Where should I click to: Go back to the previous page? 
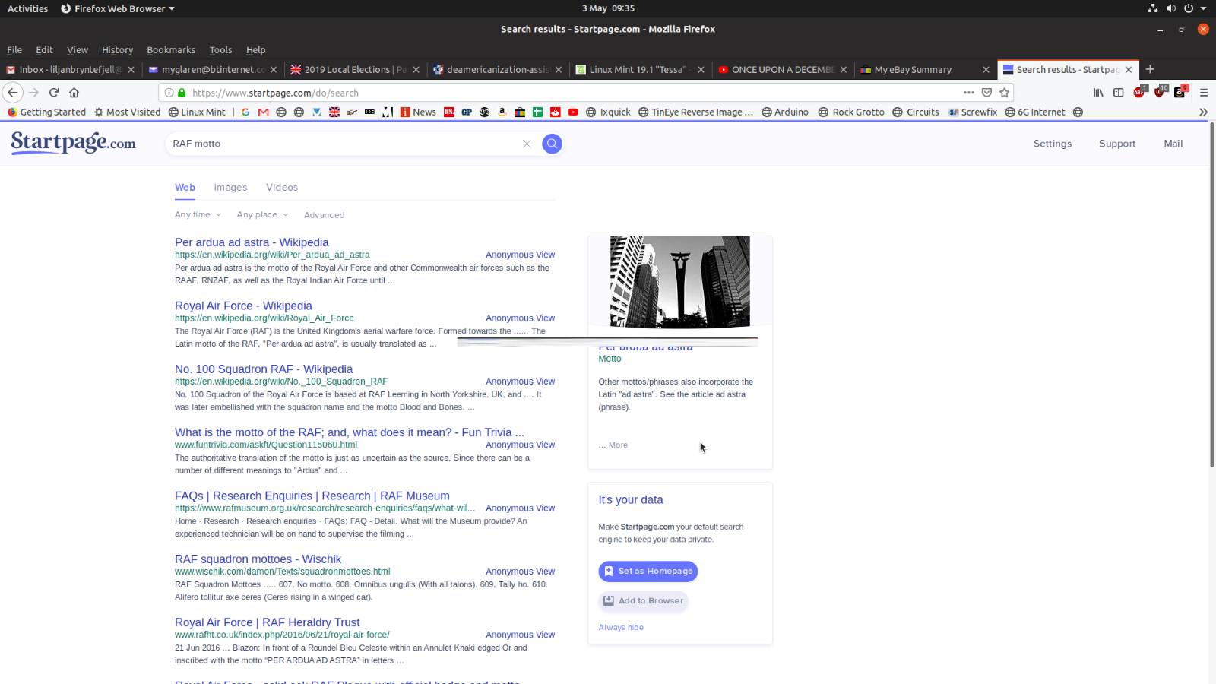(x=13, y=93)
